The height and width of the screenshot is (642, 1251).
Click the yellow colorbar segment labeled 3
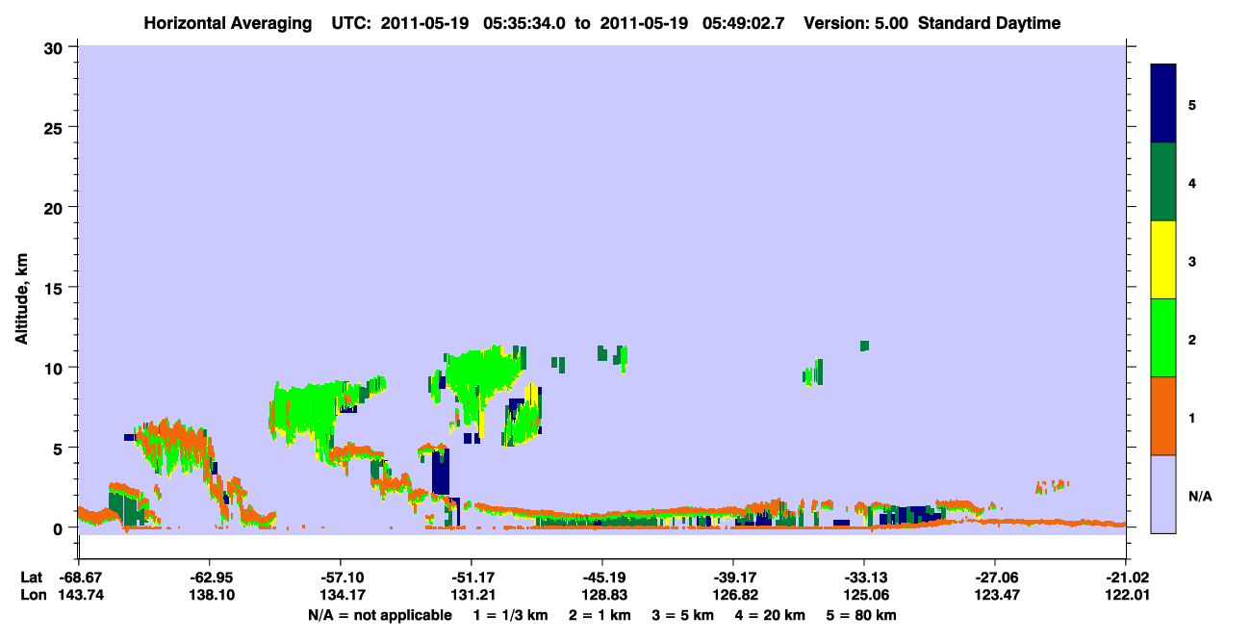(x=1163, y=260)
